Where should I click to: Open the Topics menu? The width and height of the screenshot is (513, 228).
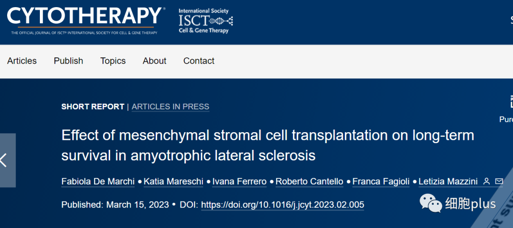(113, 61)
